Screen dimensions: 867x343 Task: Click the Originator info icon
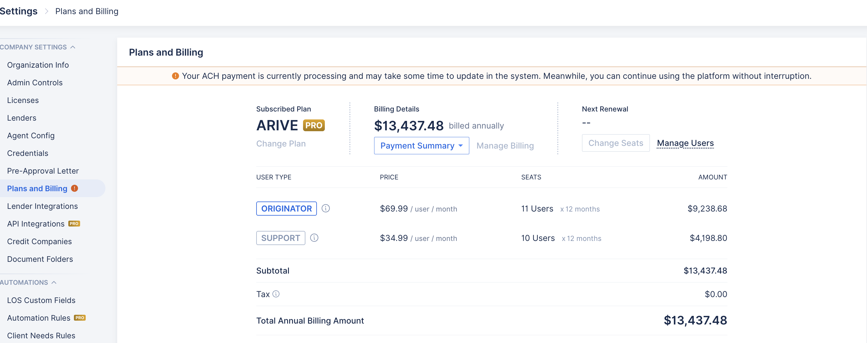click(x=325, y=209)
